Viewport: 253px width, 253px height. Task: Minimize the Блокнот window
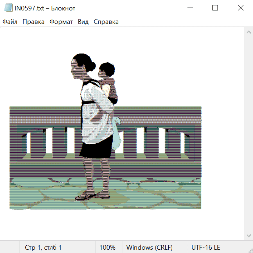click(x=189, y=8)
